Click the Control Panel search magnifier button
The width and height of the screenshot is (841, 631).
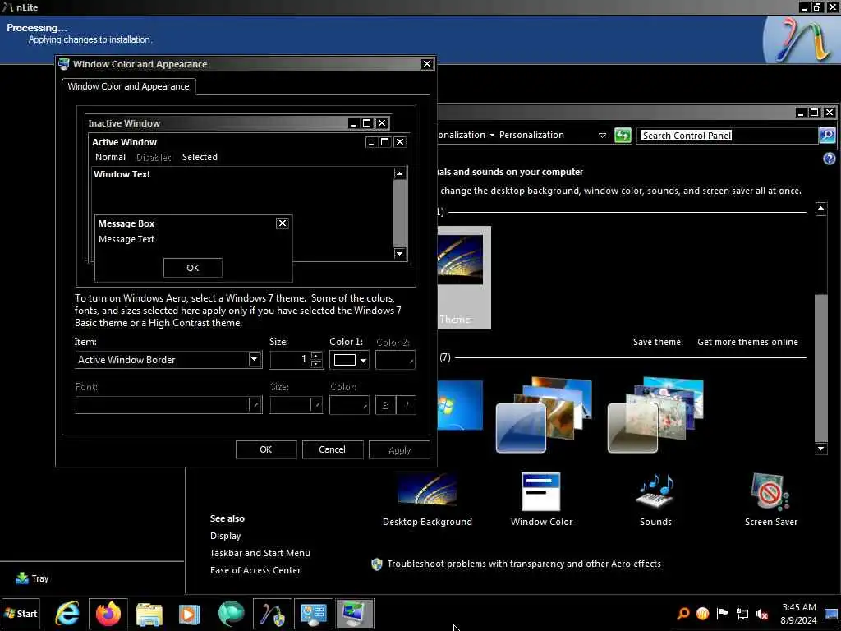826,136
